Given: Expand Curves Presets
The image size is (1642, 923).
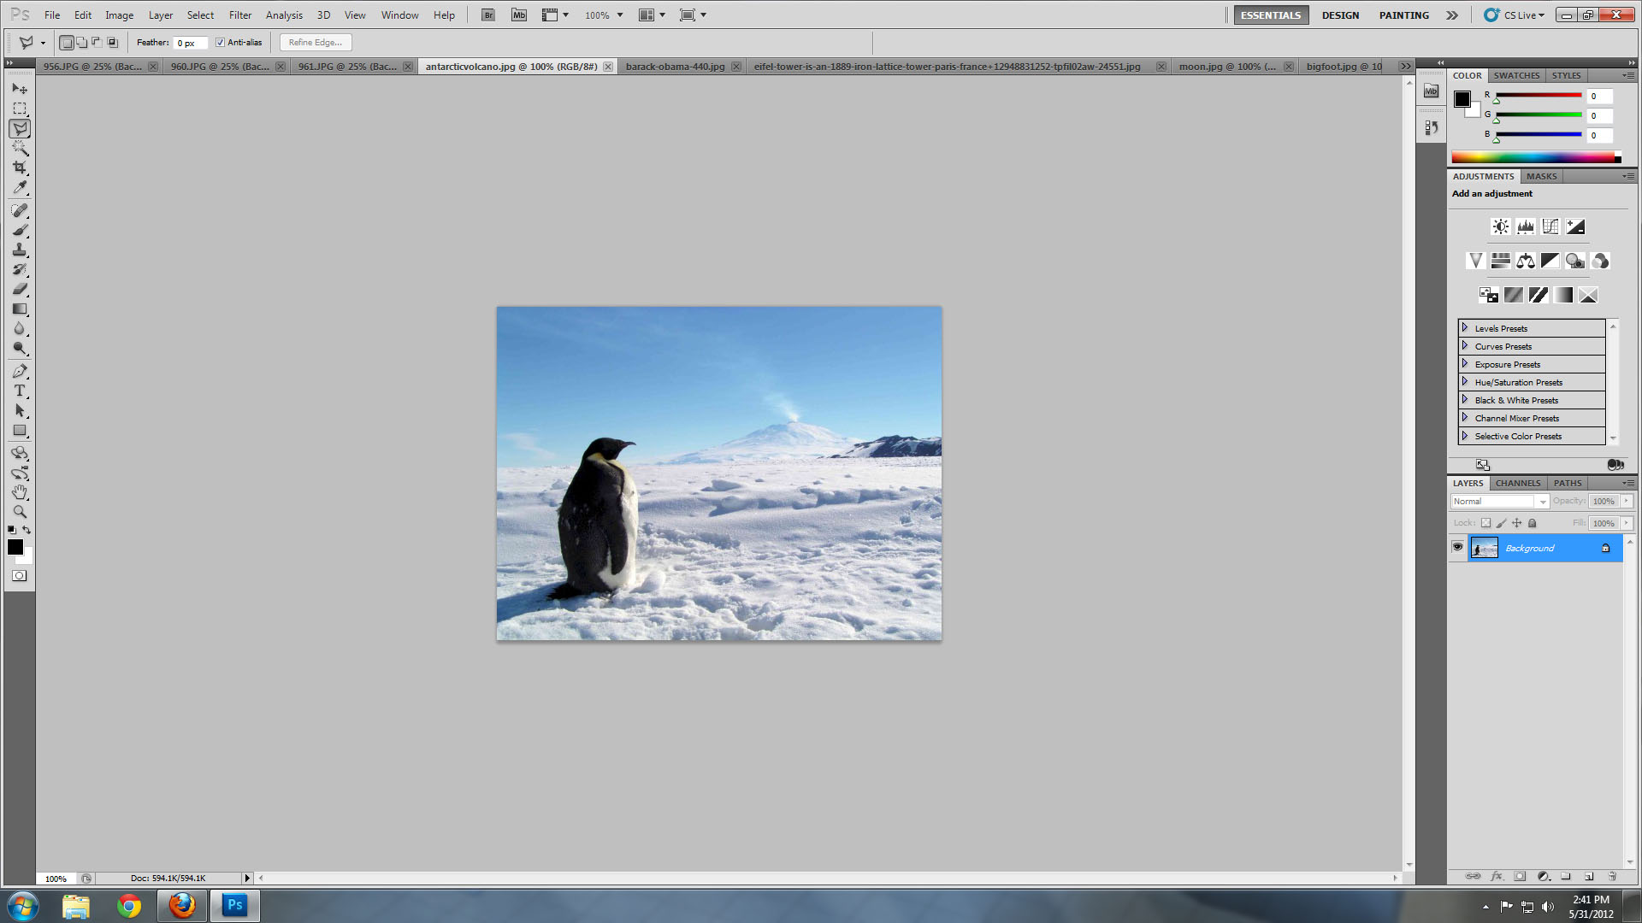Looking at the screenshot, I should click(x=1465, y=346).
